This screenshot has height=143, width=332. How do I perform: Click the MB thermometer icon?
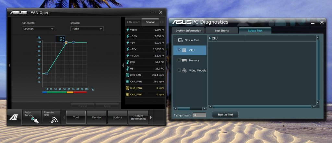[127, 69]
